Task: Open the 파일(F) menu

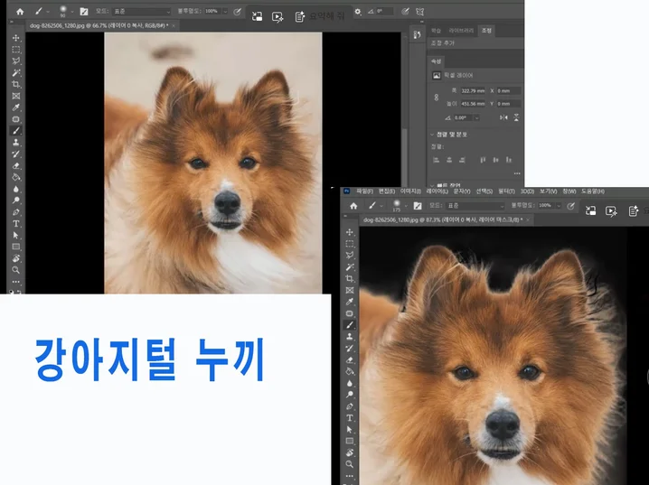Action: click(x=364, y=191)
